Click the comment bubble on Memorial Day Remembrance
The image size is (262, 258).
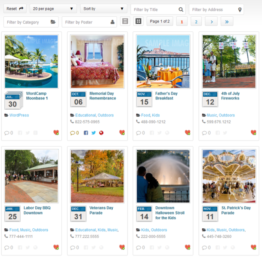(x=72, y=133)
